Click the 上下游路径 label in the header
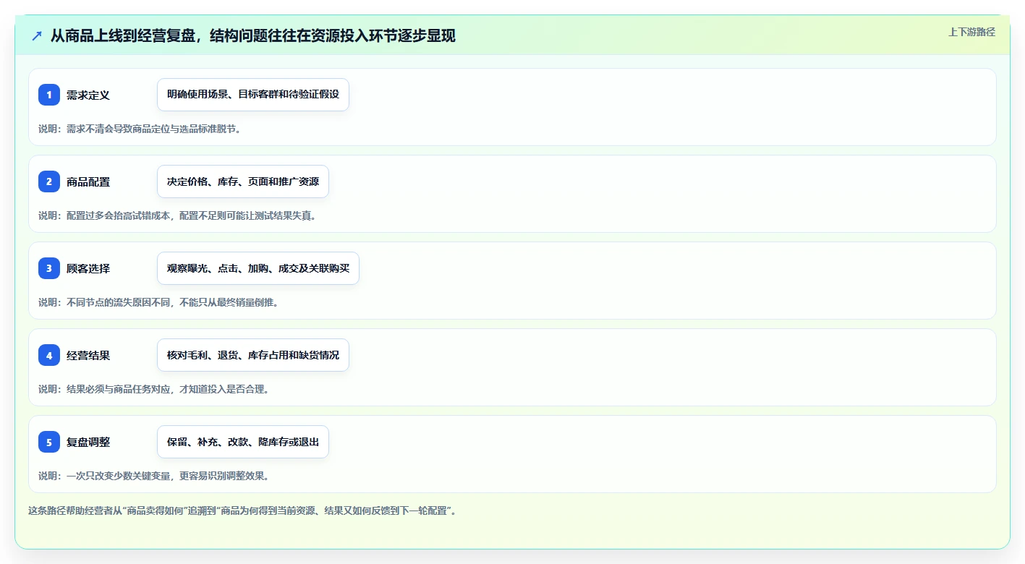 tap(971, 32)
